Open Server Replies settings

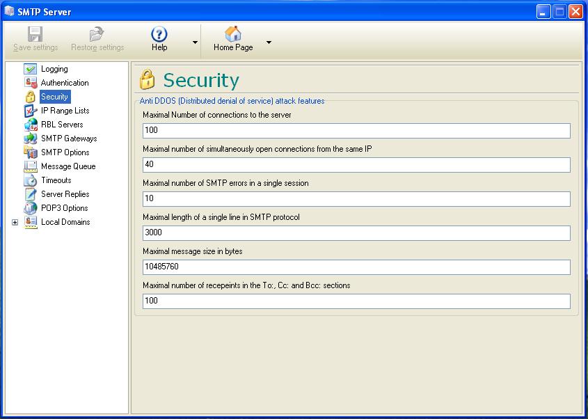[65, 194]
